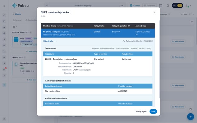Click the second Raise invoice button
Image resolution: width=197 pixels, height=123 pixels.
point(178,57)
